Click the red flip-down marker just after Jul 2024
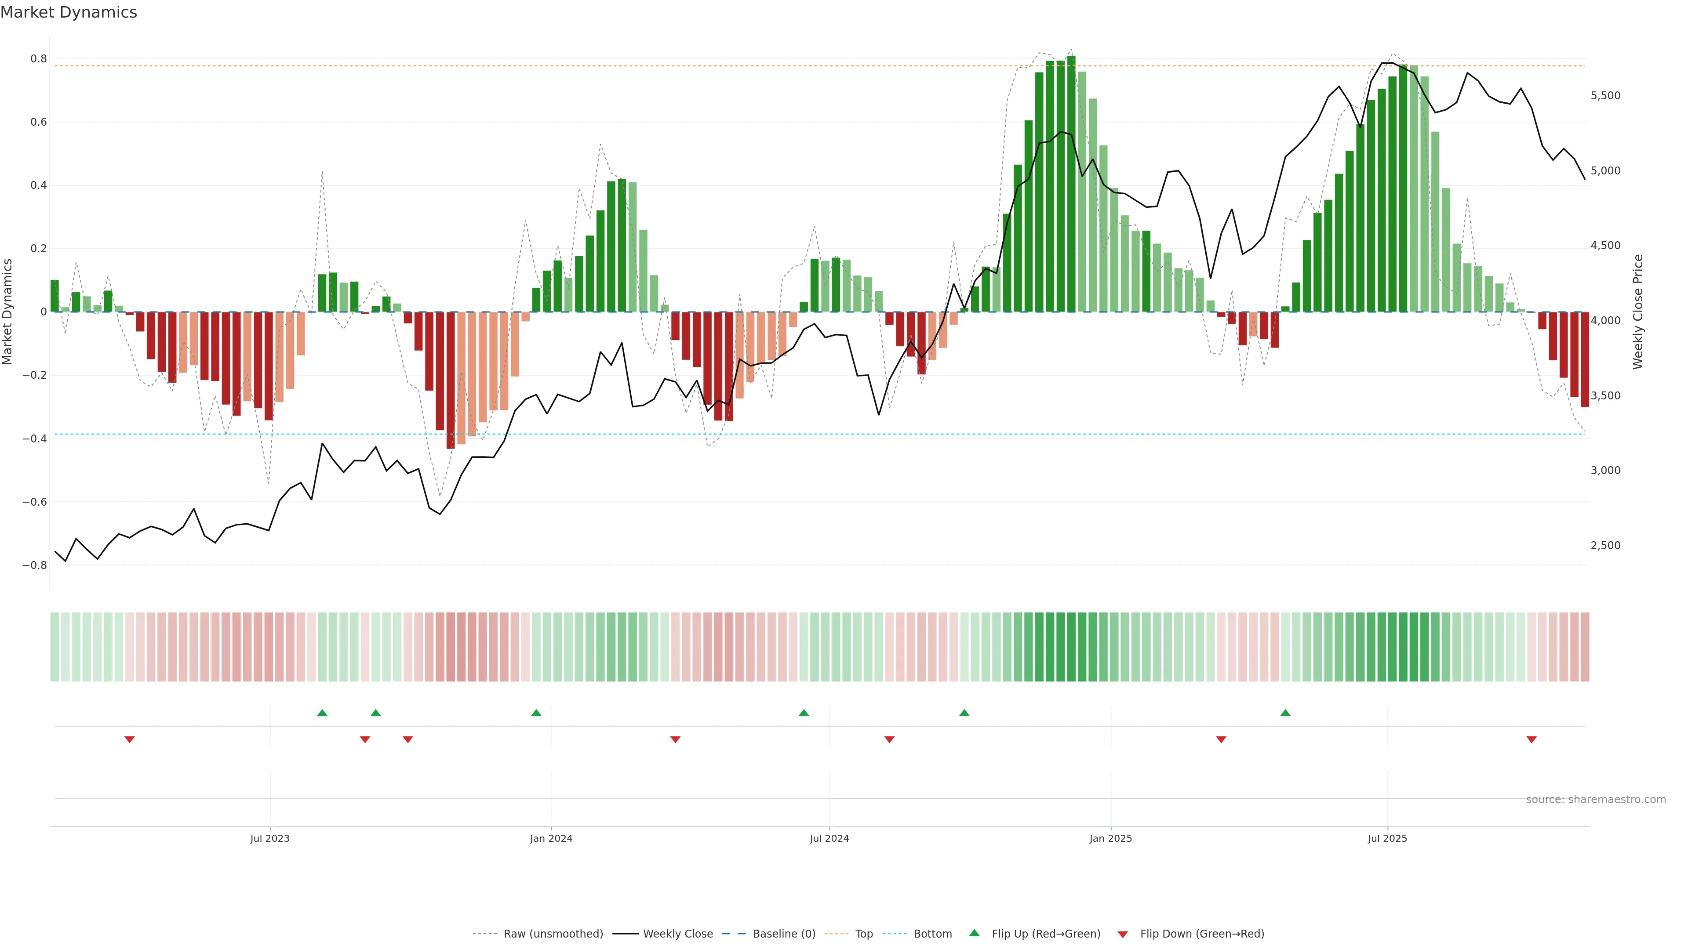The image size is (1688, 949). 889,739
